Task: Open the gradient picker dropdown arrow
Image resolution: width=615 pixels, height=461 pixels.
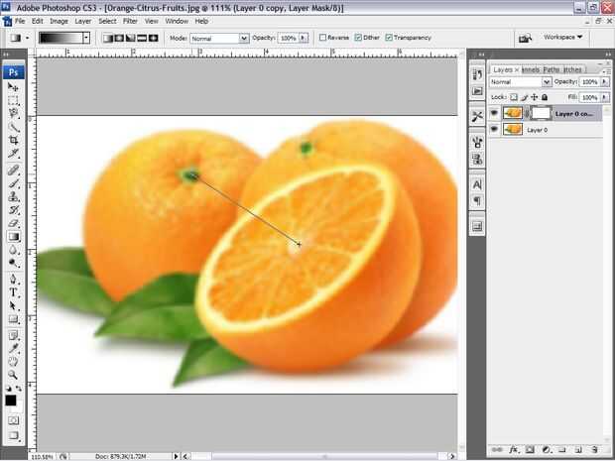Action: coord(86,38)
